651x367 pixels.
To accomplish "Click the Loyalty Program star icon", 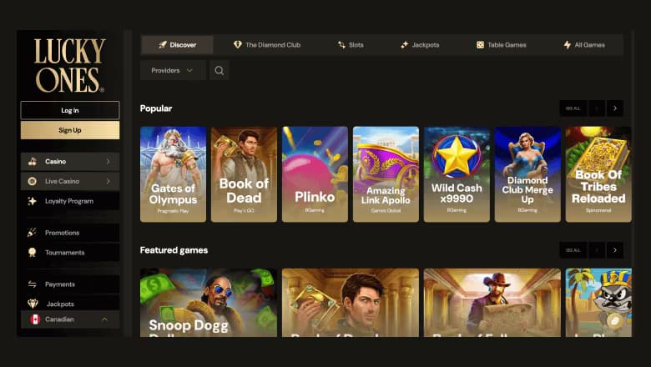I will point(32,201).
